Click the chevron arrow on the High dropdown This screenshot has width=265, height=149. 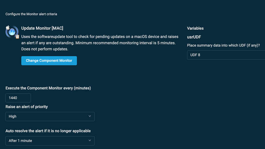[x=90, y=116]
